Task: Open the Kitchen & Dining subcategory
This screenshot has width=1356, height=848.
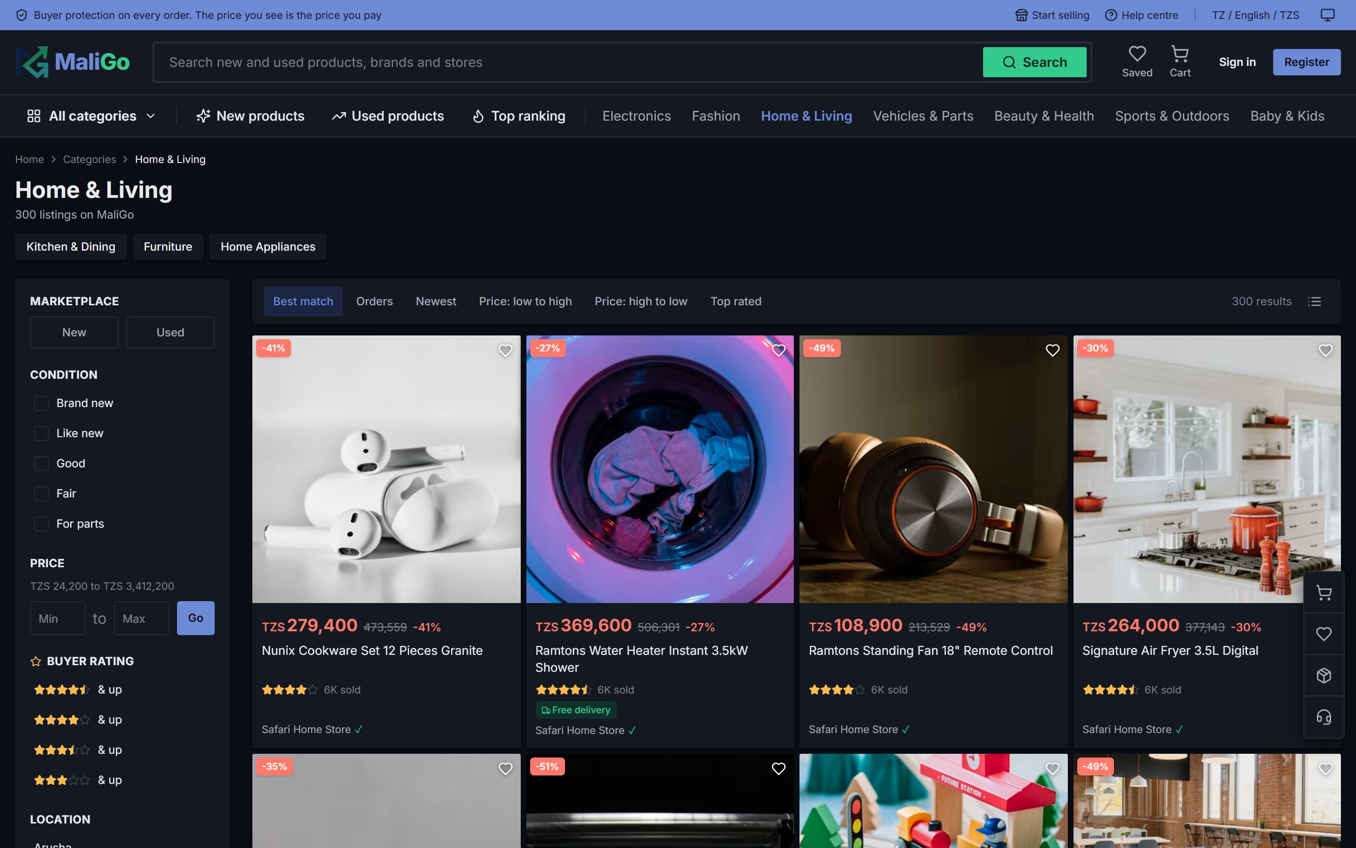Action: (71, 247)
